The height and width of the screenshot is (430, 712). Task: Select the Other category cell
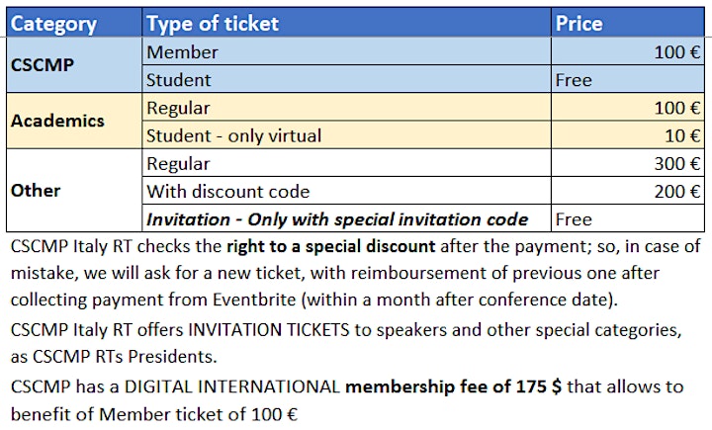(x=74, y=190)
